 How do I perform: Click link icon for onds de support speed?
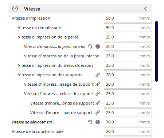tap(98, 103)
